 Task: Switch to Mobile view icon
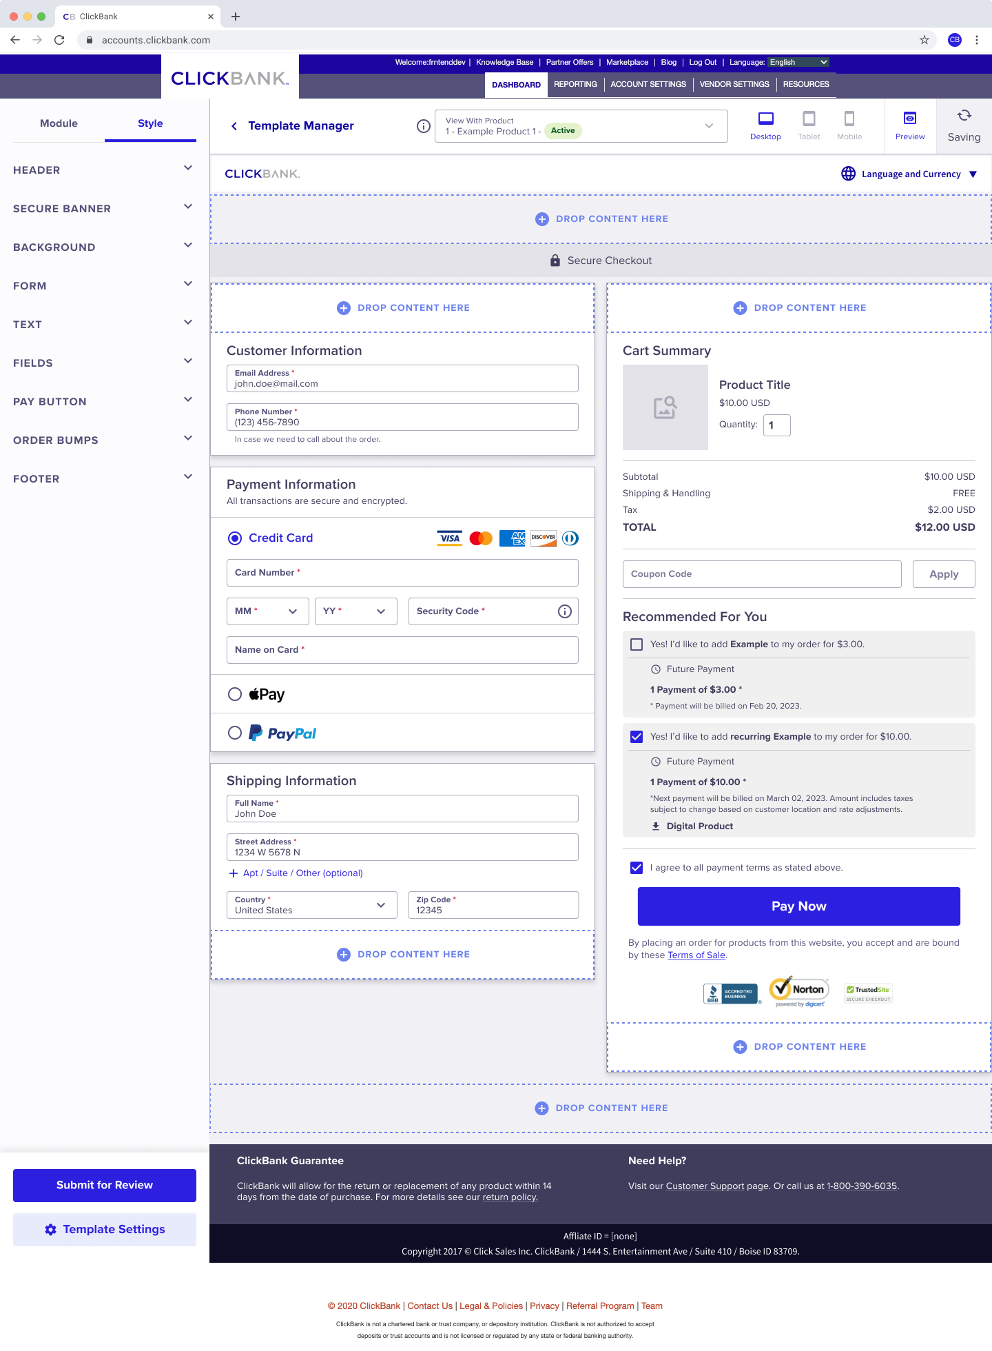tap(849, 119)
